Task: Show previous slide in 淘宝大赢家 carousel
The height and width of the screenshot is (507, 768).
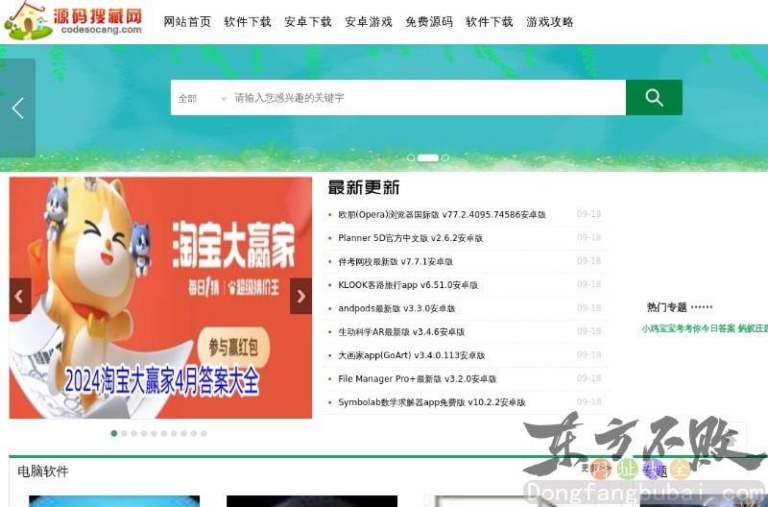Action: [x=20, y=297]
